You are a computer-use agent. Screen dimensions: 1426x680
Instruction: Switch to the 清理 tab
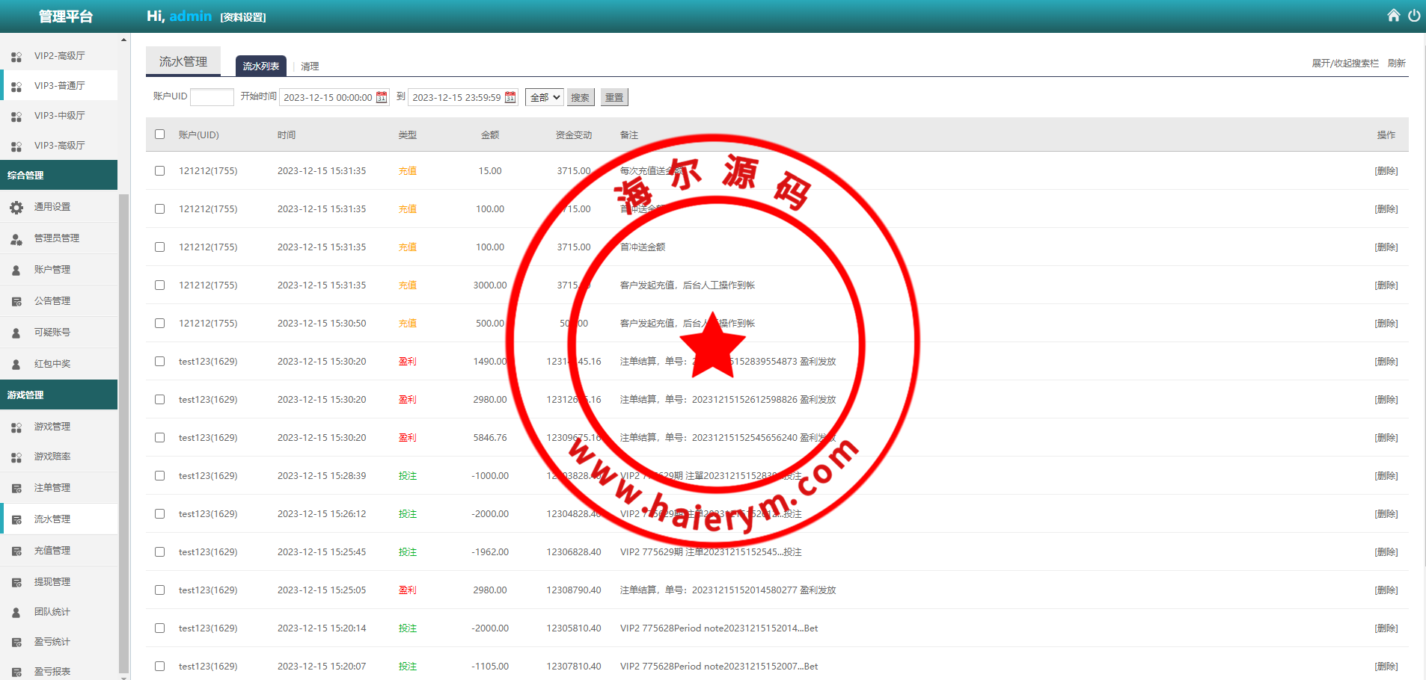click(310, 66)
